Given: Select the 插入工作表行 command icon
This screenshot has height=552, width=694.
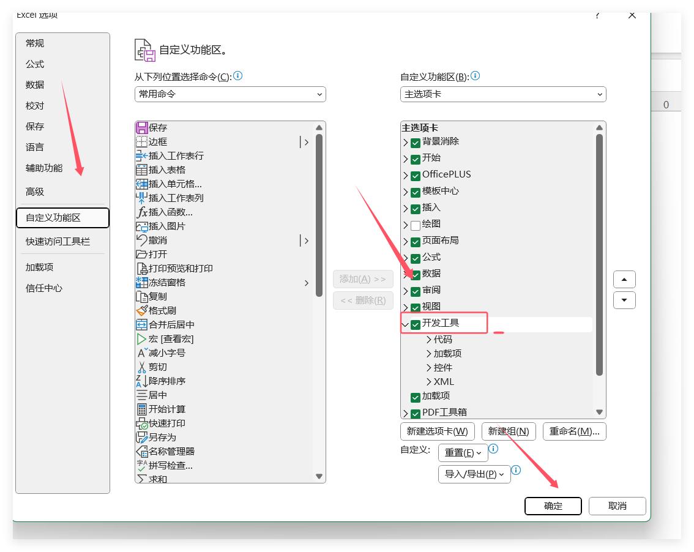Looking at the screenshot, I should point(141,156).
